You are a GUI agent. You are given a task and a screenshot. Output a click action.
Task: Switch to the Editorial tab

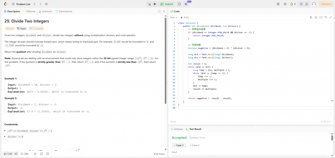(x=29, y=11)
